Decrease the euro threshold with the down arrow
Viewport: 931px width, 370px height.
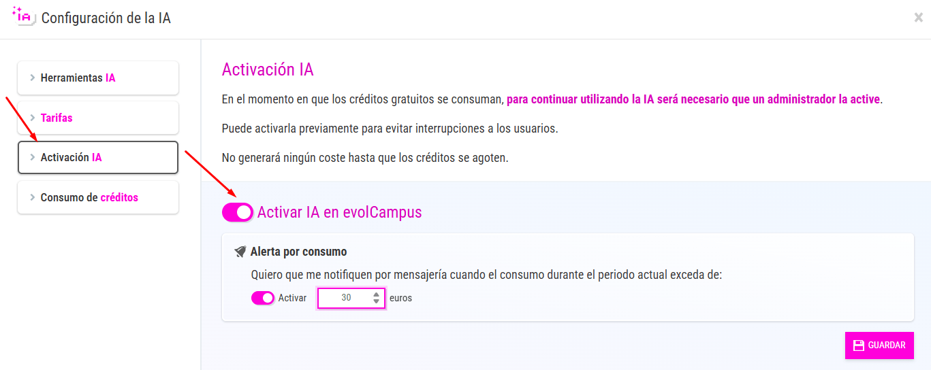(x=376, y=301)
